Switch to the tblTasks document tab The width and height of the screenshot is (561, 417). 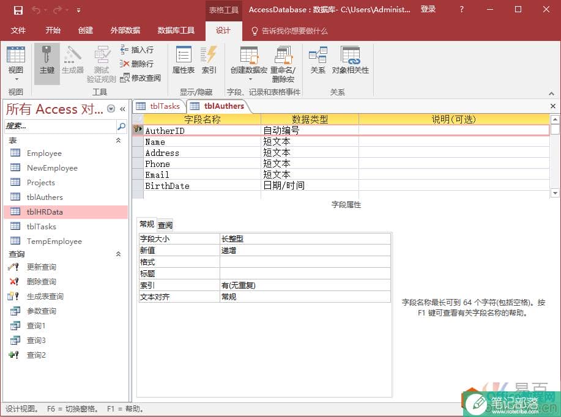tap(158, 106)
